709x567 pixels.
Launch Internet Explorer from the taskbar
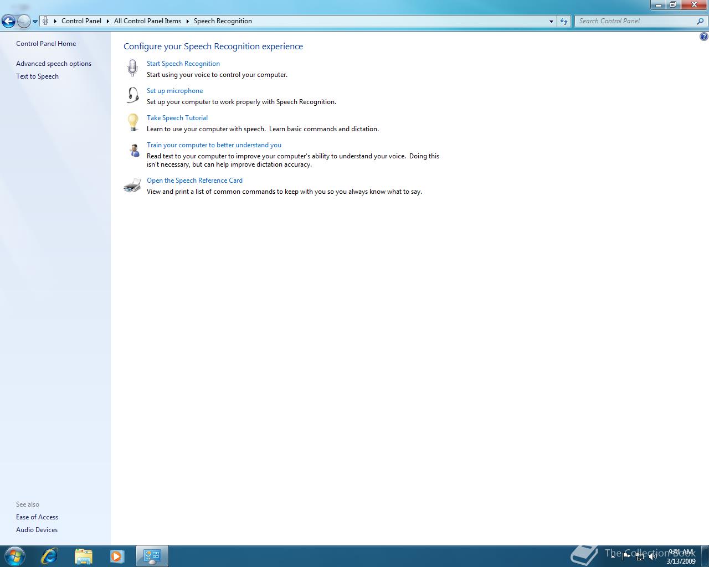click(x=49, y=556)
